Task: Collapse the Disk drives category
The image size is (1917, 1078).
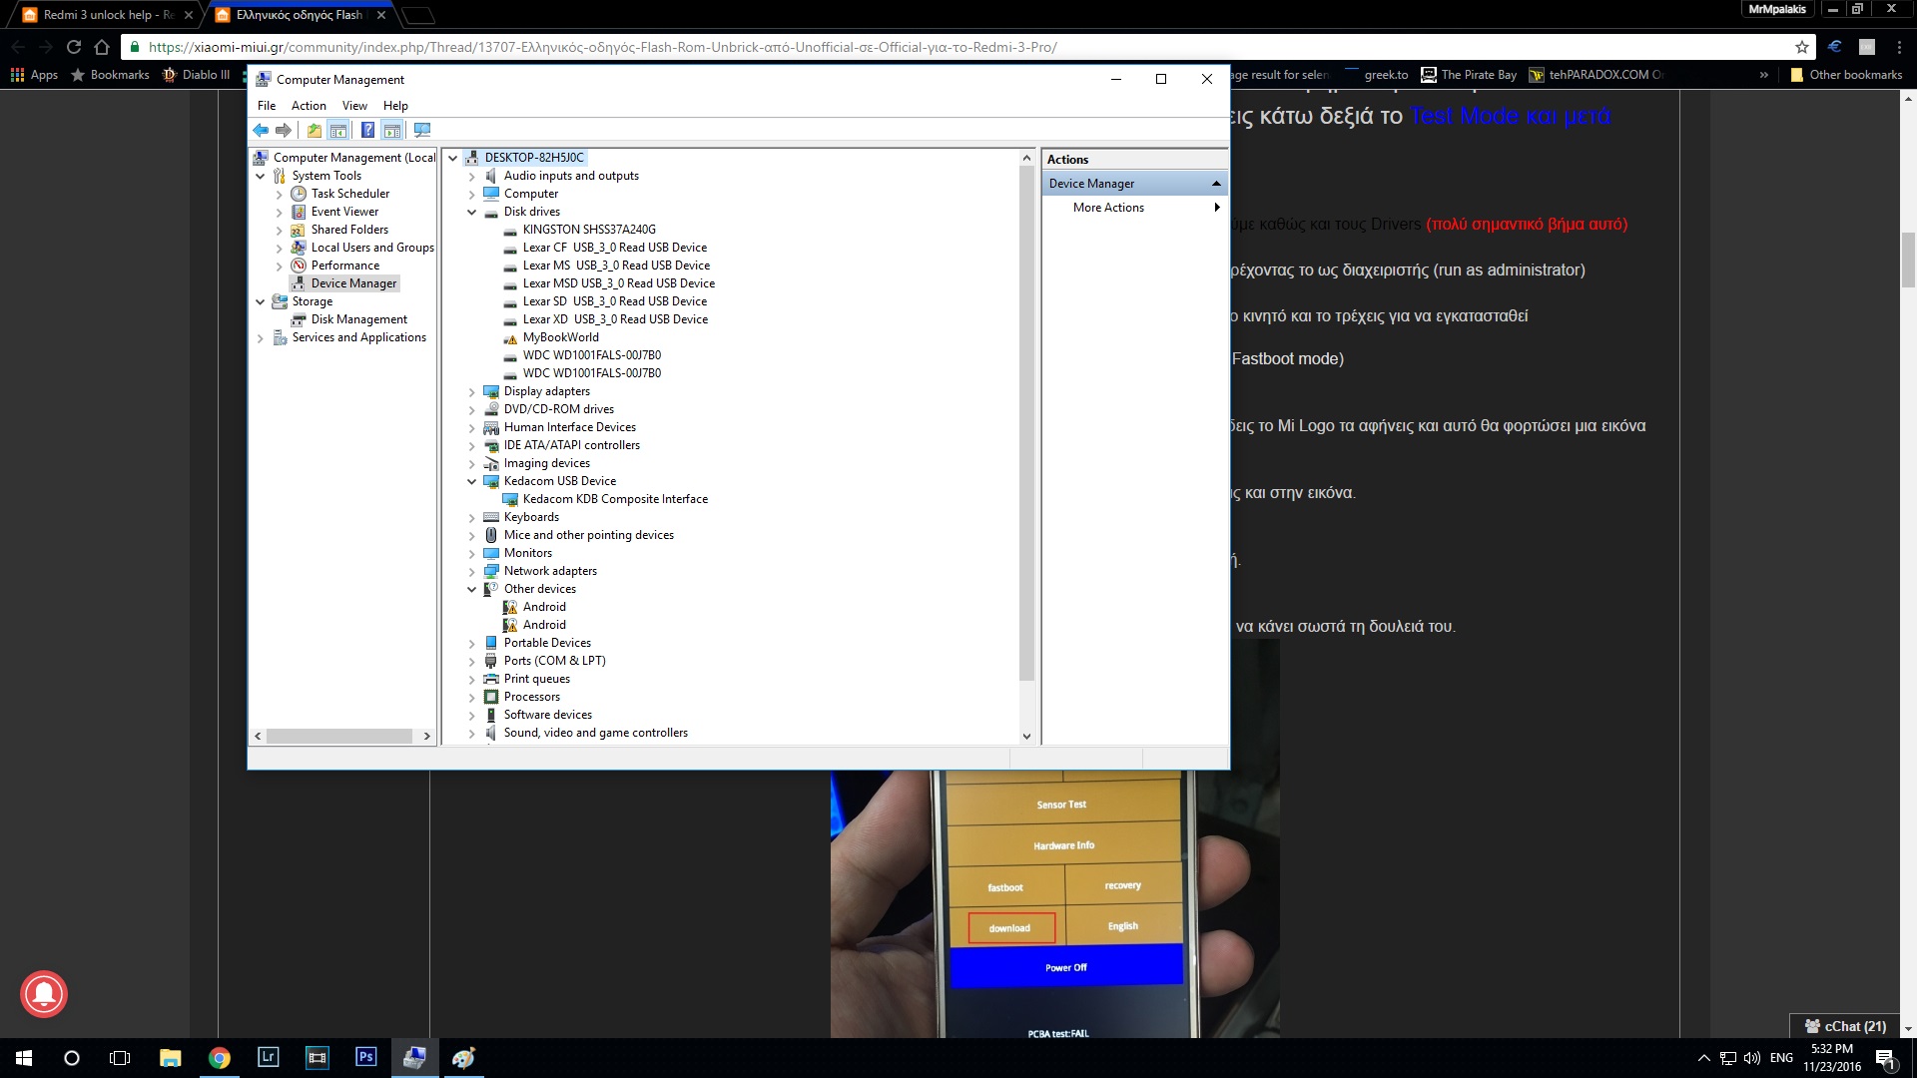Action: click(x=472, y=212)
